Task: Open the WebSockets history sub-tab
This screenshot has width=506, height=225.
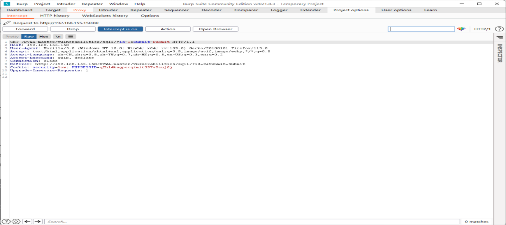Action: [105, 16]
